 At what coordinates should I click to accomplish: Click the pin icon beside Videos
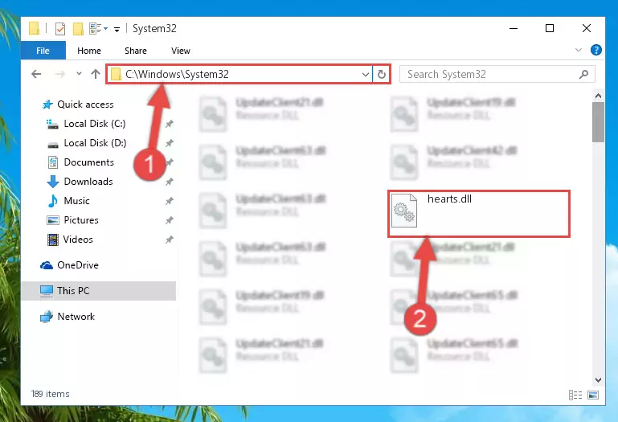[170, 240]
